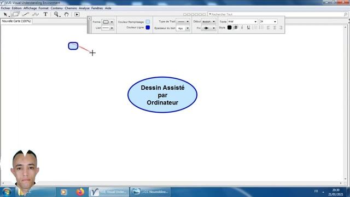350x197 pixels.
Task: Toggle bold text style
Action: [x=236, y=28]
